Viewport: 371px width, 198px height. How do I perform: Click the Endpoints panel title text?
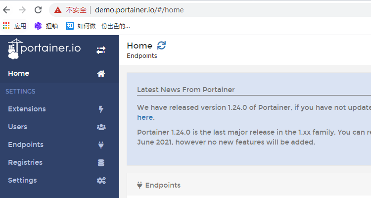[163, 185]
